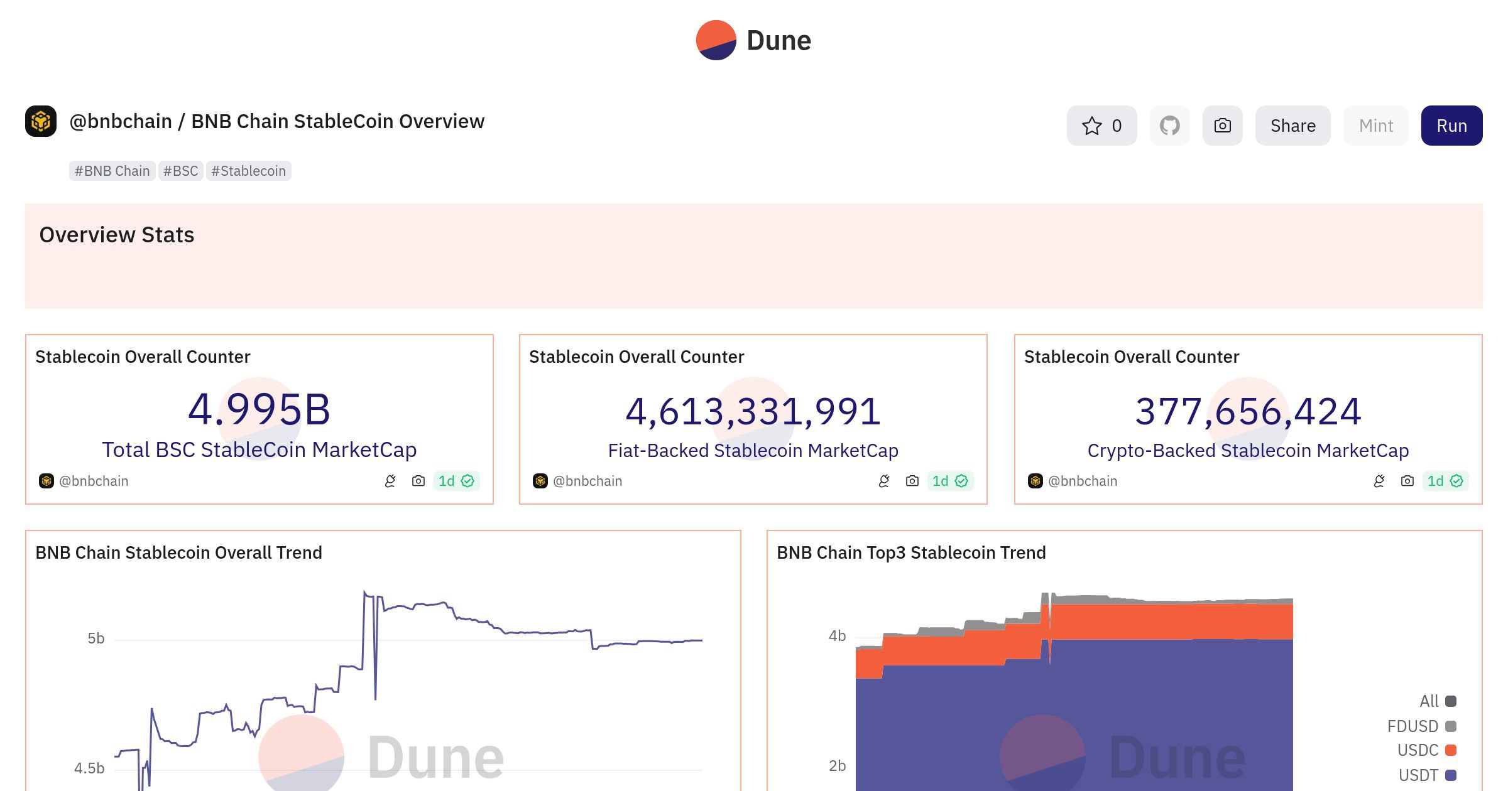Click query plug icon on Crypto-Backed card
1508x791 pixels.
(1379, 481)
